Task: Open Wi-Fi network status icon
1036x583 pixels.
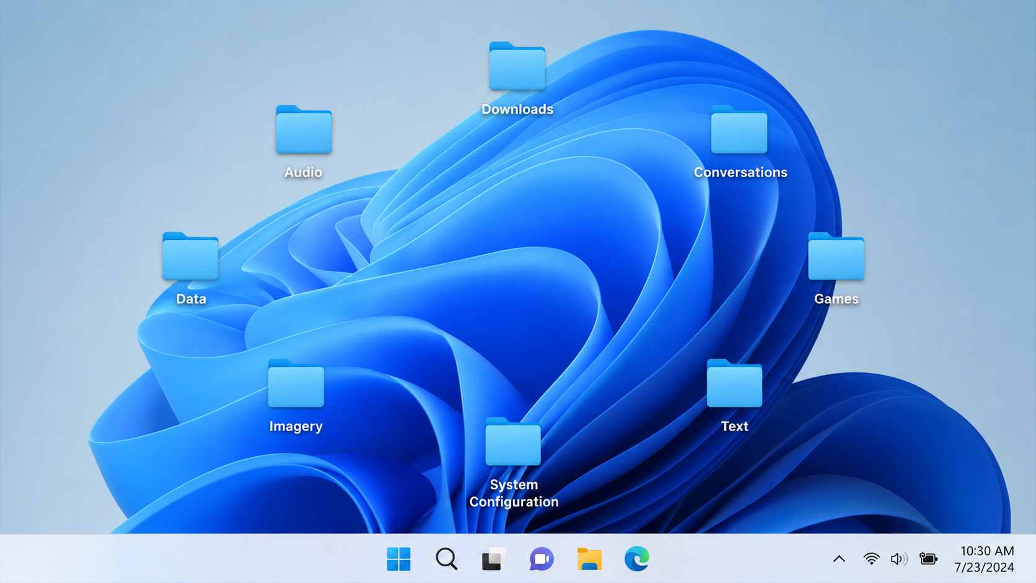Action: [871, 559]
